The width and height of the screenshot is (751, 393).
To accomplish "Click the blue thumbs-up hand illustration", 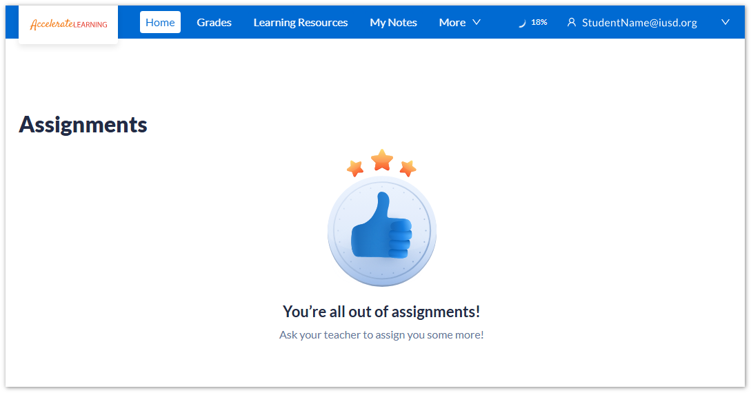I will (381, 229).
